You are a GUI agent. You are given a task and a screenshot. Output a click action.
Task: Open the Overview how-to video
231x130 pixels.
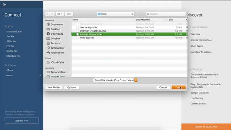click(195, 34)
